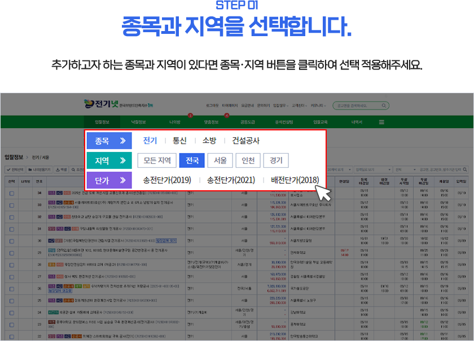Select the 서울 region button
474x341 pixels.
[220, 160]
